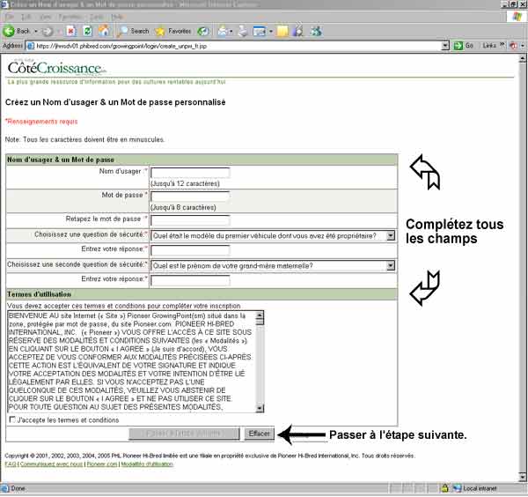Open the Favorites star button
This screenshot has width=528, height=497.
[x=172, y=31]
